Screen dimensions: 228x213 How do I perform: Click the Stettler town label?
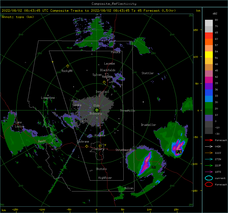148,73
